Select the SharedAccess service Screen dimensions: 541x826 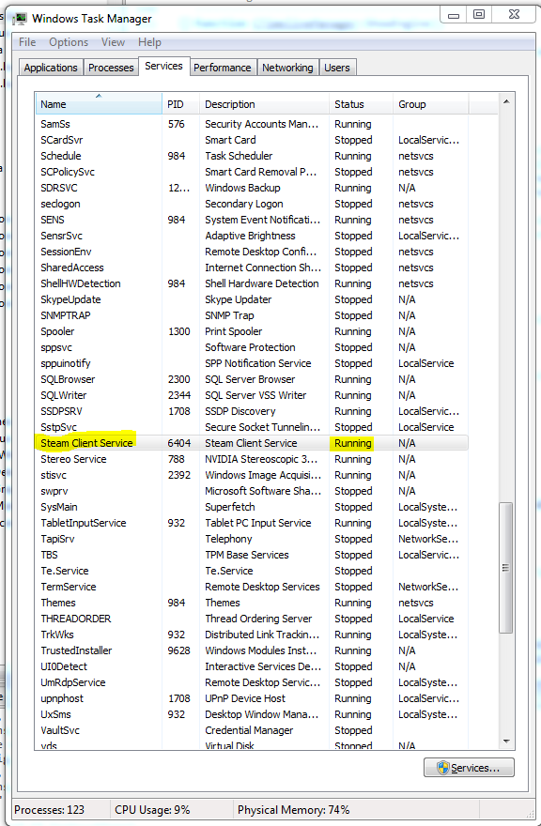[x=252, y=268]
